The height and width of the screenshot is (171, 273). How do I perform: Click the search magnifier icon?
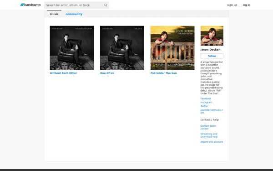coord(106,5)
